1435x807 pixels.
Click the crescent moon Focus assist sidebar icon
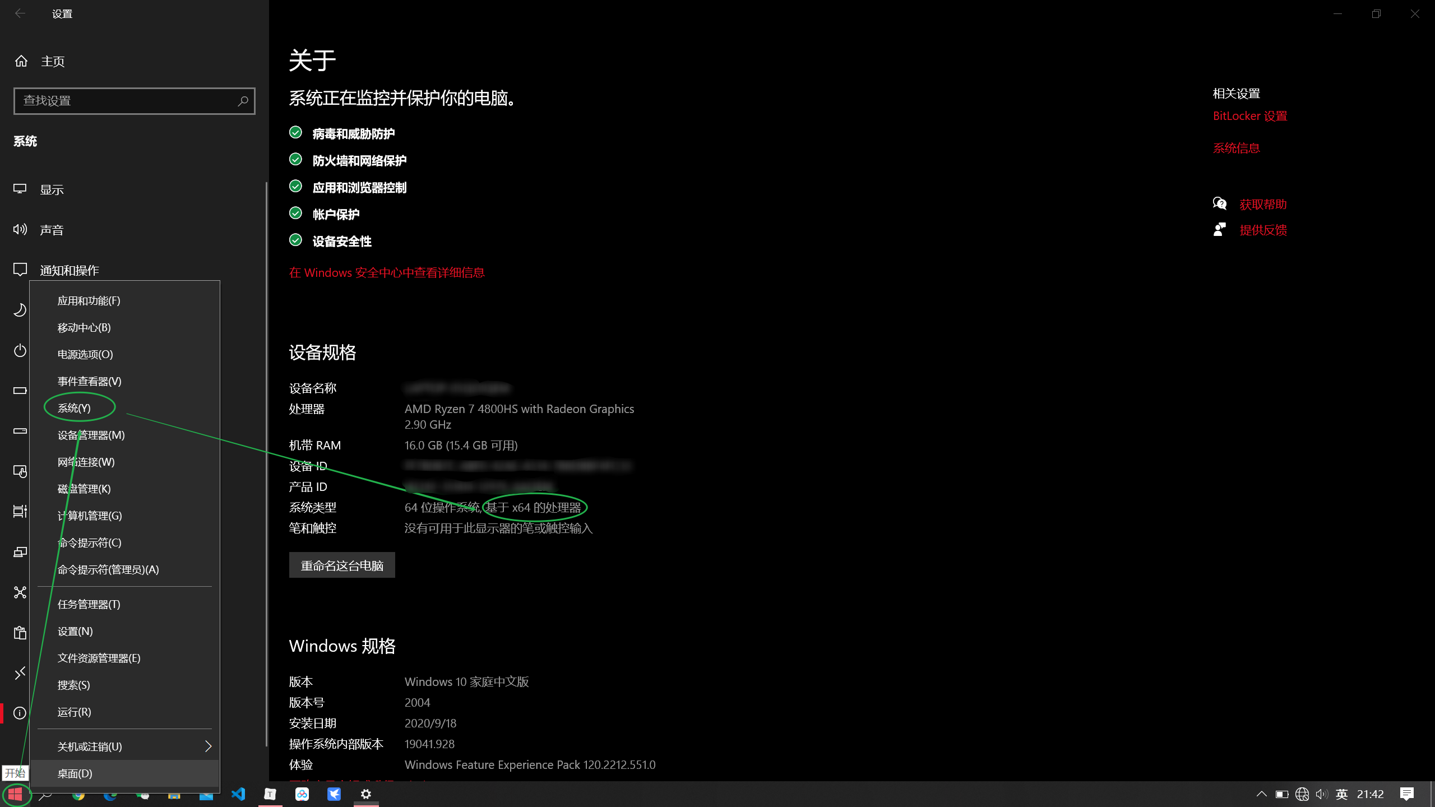pos(20,310)
